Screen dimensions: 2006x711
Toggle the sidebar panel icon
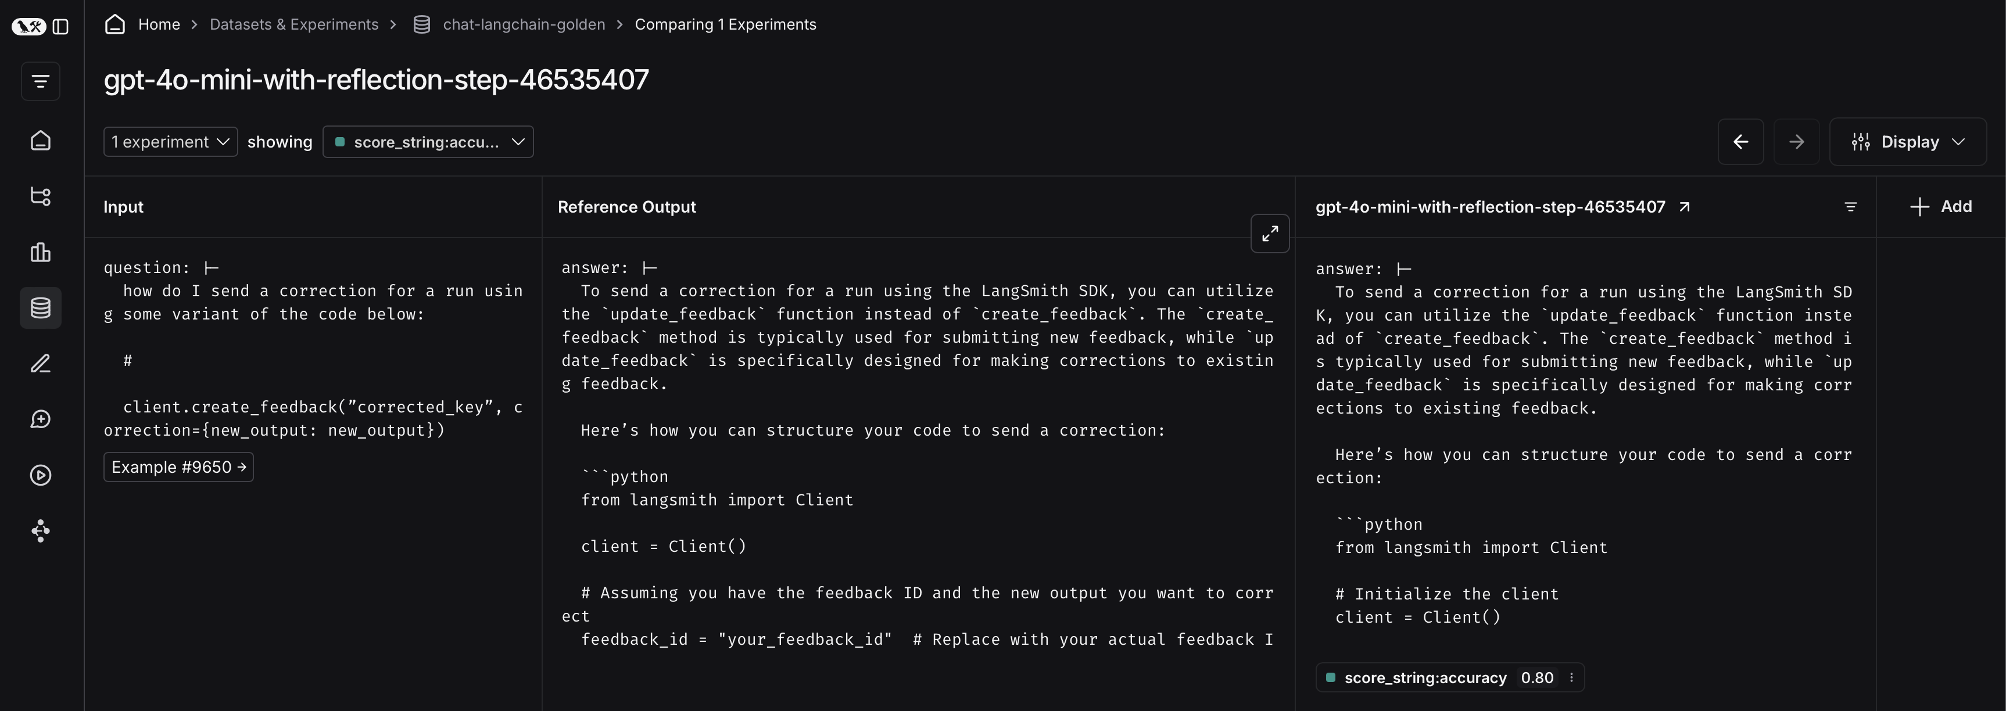[61, 27]
